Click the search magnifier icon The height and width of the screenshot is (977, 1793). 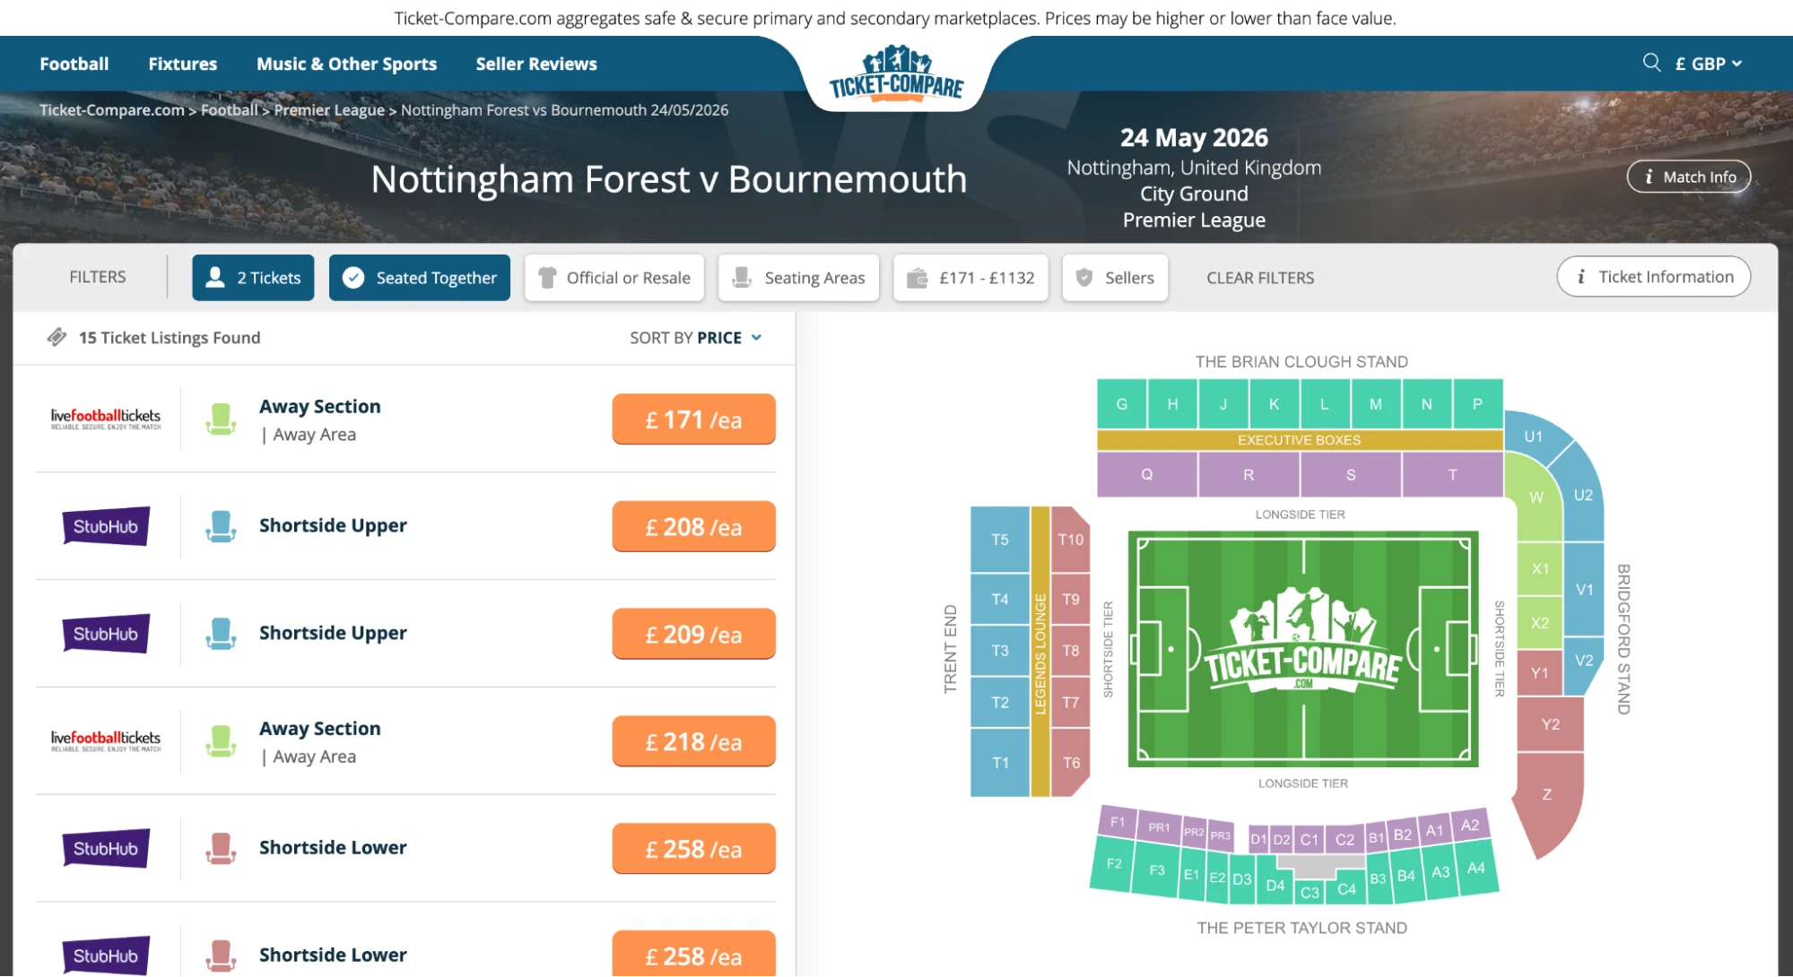tap(1651, 63)
